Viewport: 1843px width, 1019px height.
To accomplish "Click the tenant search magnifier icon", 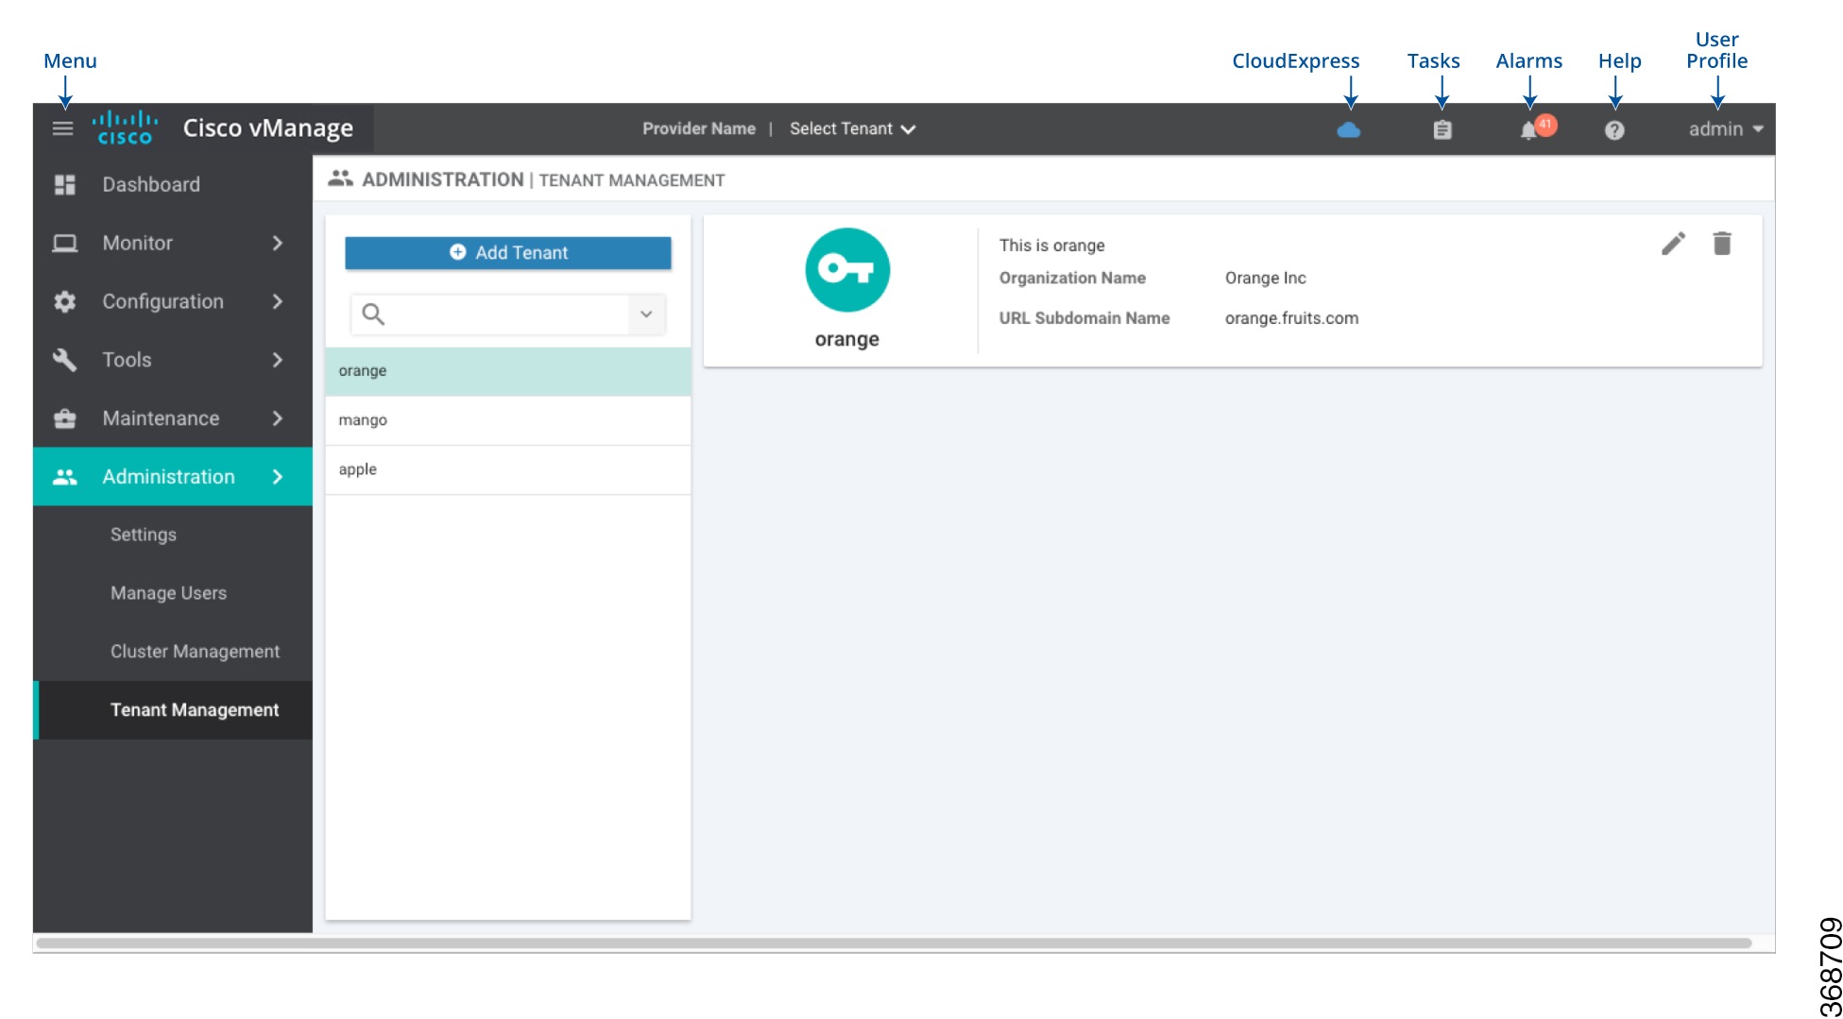I will click(x=373, y=314).
